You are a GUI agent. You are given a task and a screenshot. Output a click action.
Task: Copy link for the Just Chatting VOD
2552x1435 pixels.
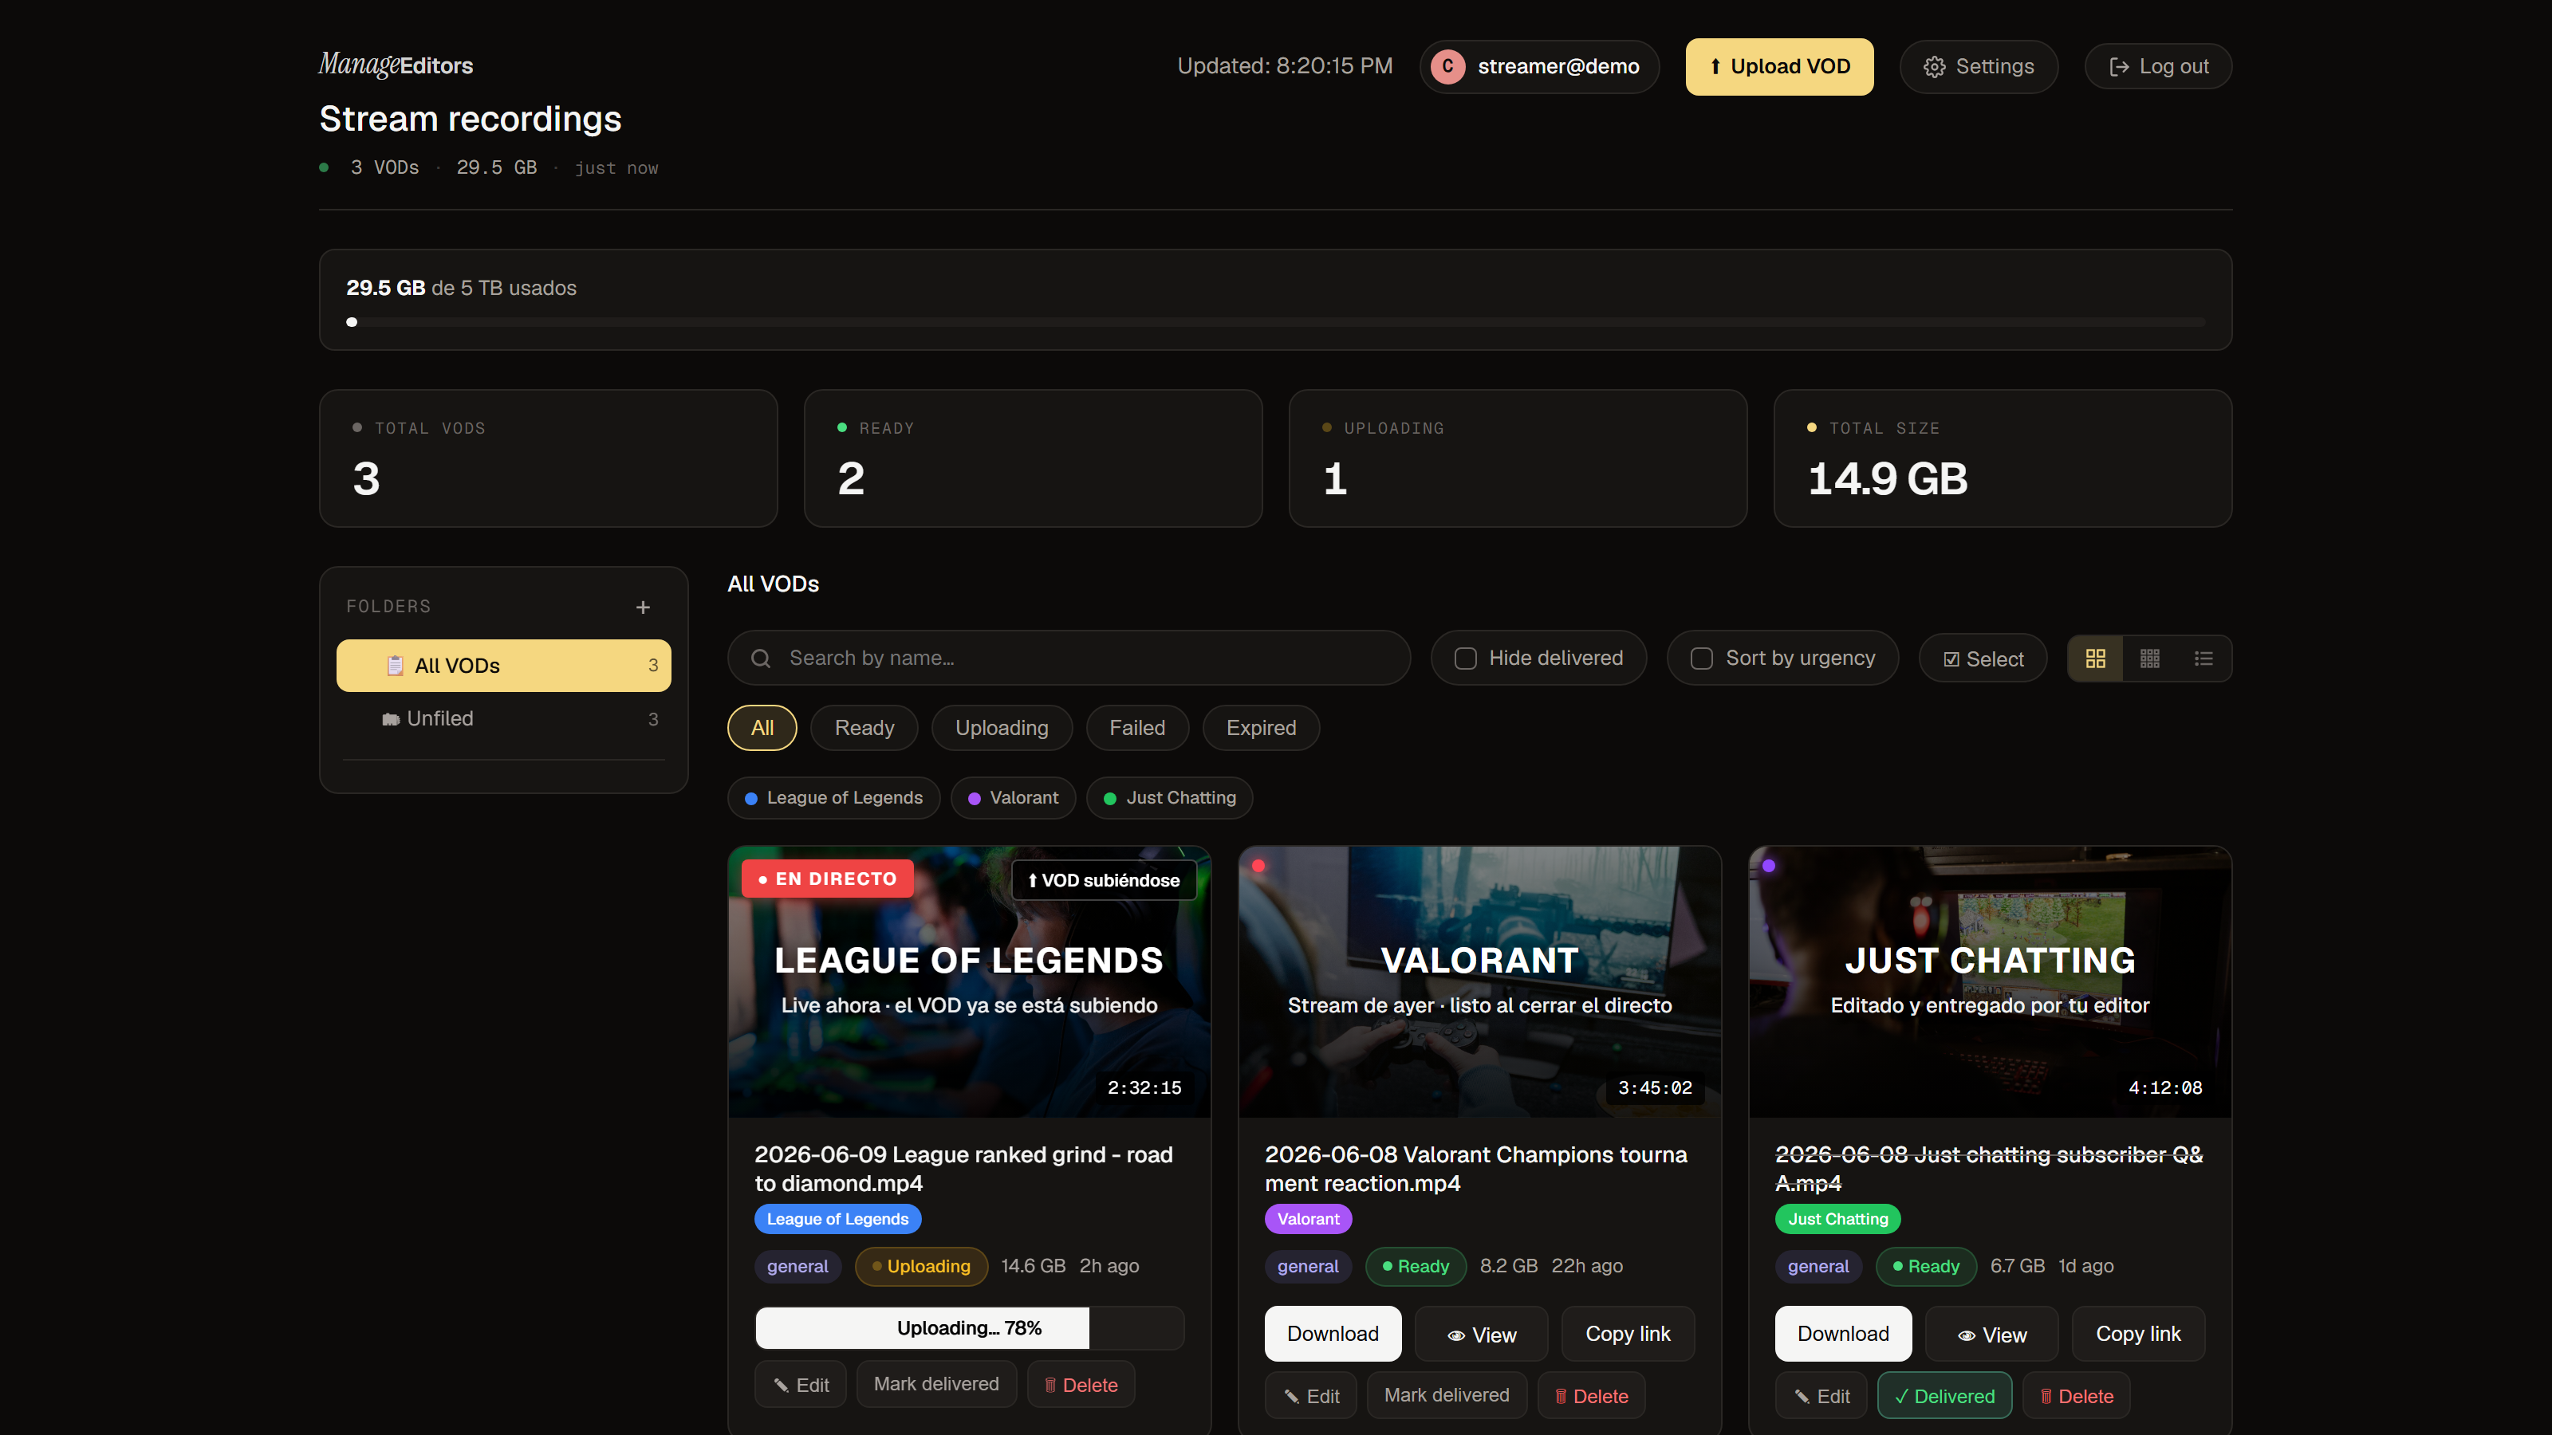2138,1334
